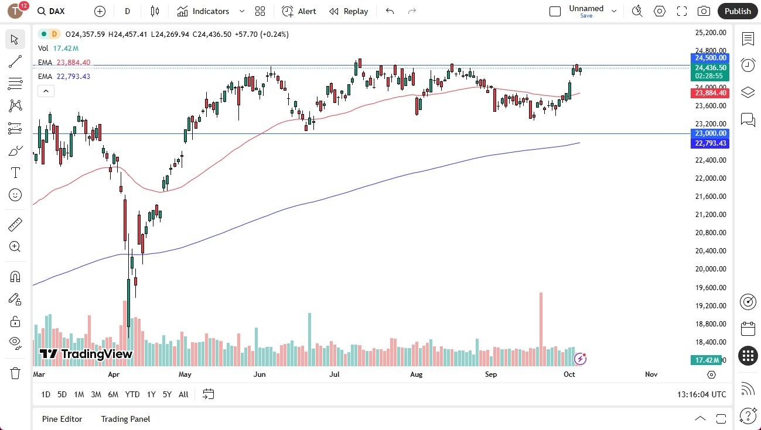Open the economic calendar in the sidebar
This screenshot has width=761, height=430.
tap(748, 328)
